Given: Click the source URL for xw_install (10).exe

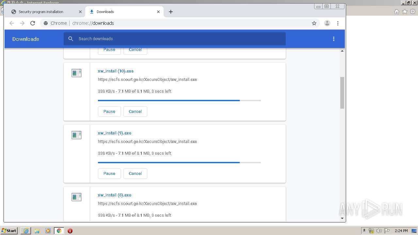Looking at the screenshot, I should click(147, 80).
